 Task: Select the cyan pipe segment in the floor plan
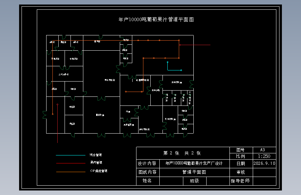(174, 70)
